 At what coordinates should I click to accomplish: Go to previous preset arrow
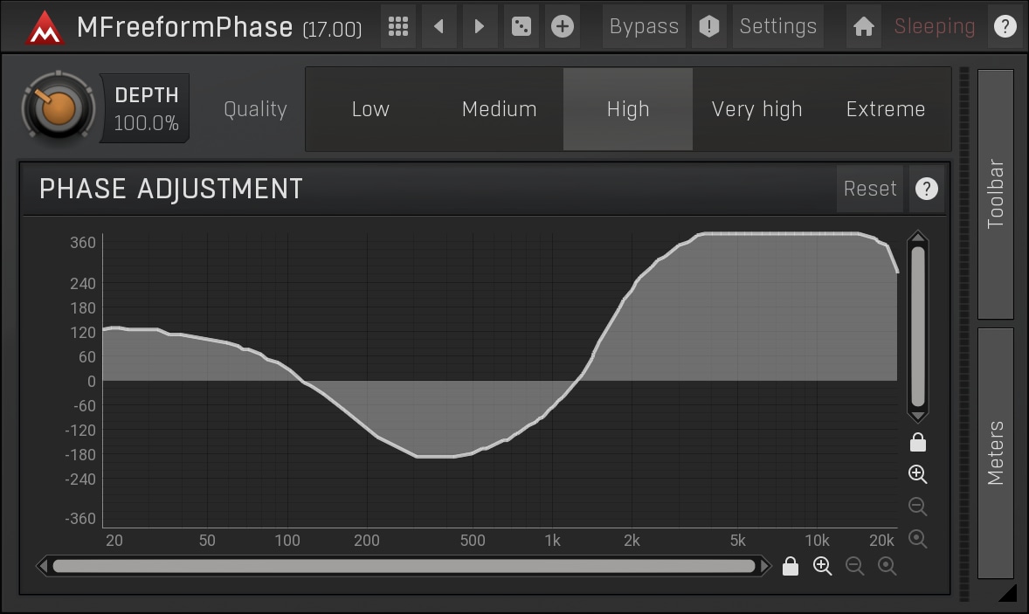(x=439, y=27)
